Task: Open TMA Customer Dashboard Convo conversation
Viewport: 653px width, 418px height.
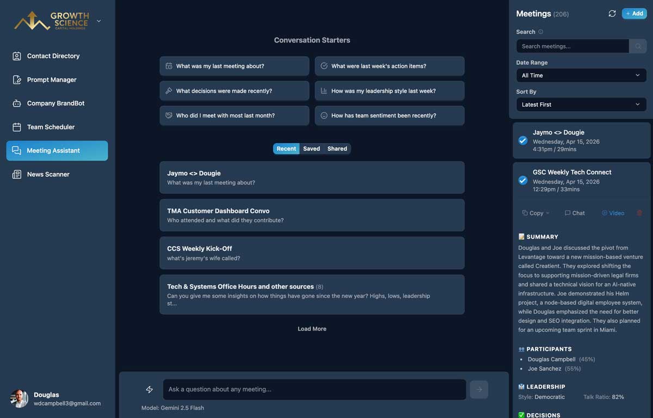Action: [312, 215]
